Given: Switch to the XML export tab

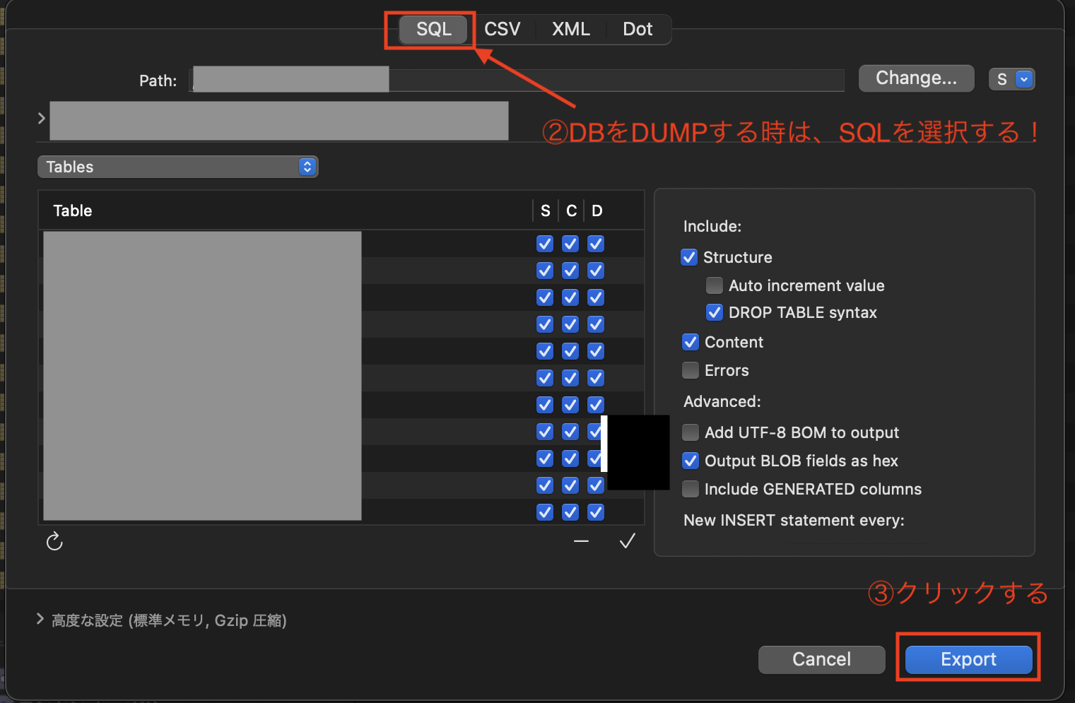Looking at the screenshot, I should (571, 29).
